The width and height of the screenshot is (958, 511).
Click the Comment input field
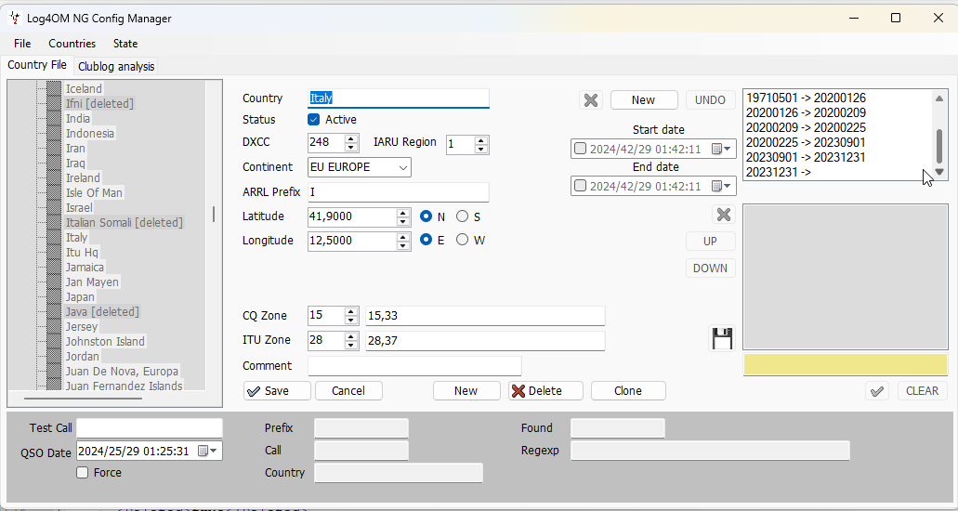(414, 365)
